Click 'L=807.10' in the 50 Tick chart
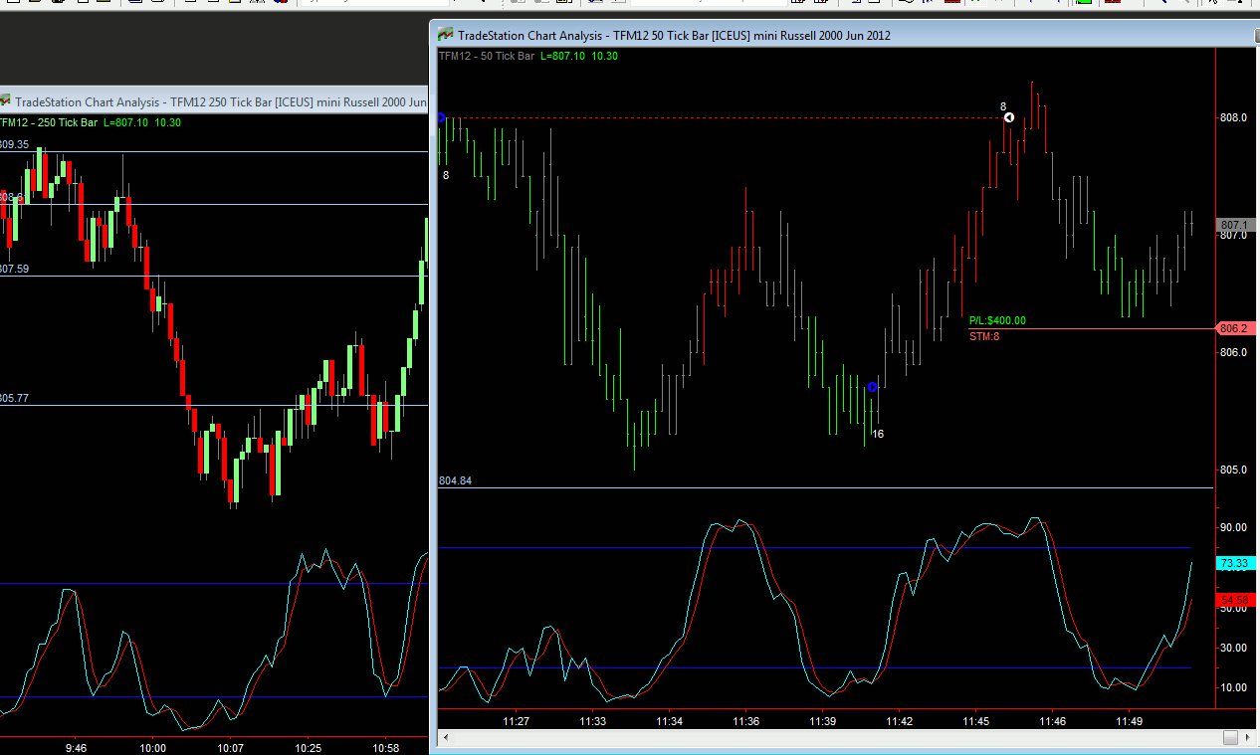This screenshot has width=1260, height=755. (563, 57)
